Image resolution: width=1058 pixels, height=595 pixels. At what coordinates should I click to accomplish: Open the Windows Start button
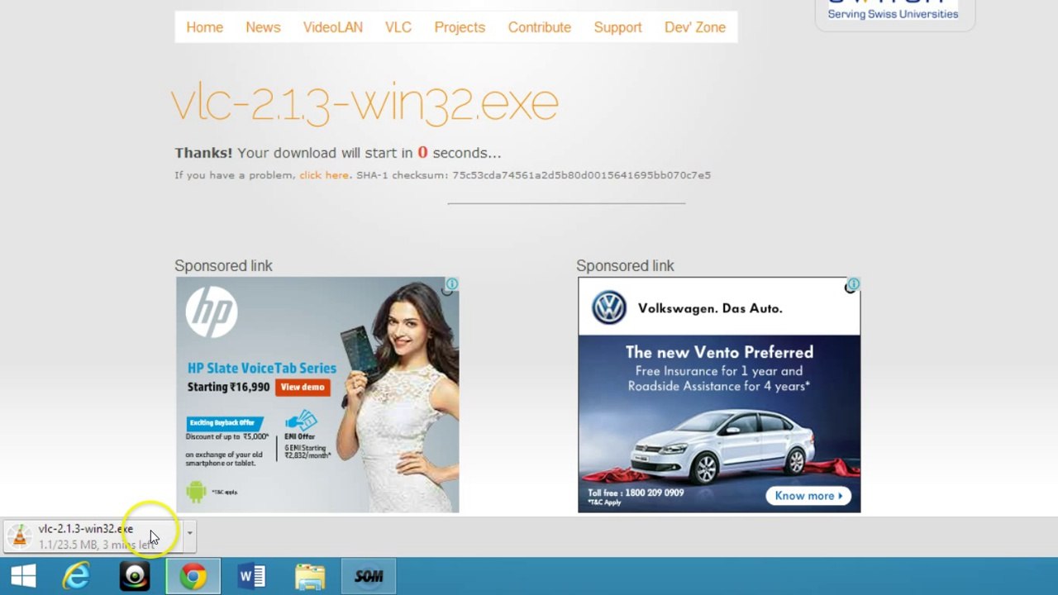[x=23, y=576]
